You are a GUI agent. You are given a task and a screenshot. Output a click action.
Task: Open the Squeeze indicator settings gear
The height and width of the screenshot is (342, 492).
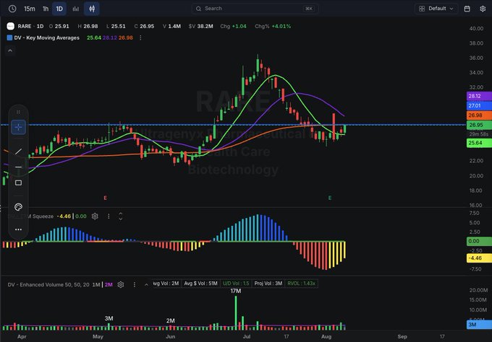point(95,216)
